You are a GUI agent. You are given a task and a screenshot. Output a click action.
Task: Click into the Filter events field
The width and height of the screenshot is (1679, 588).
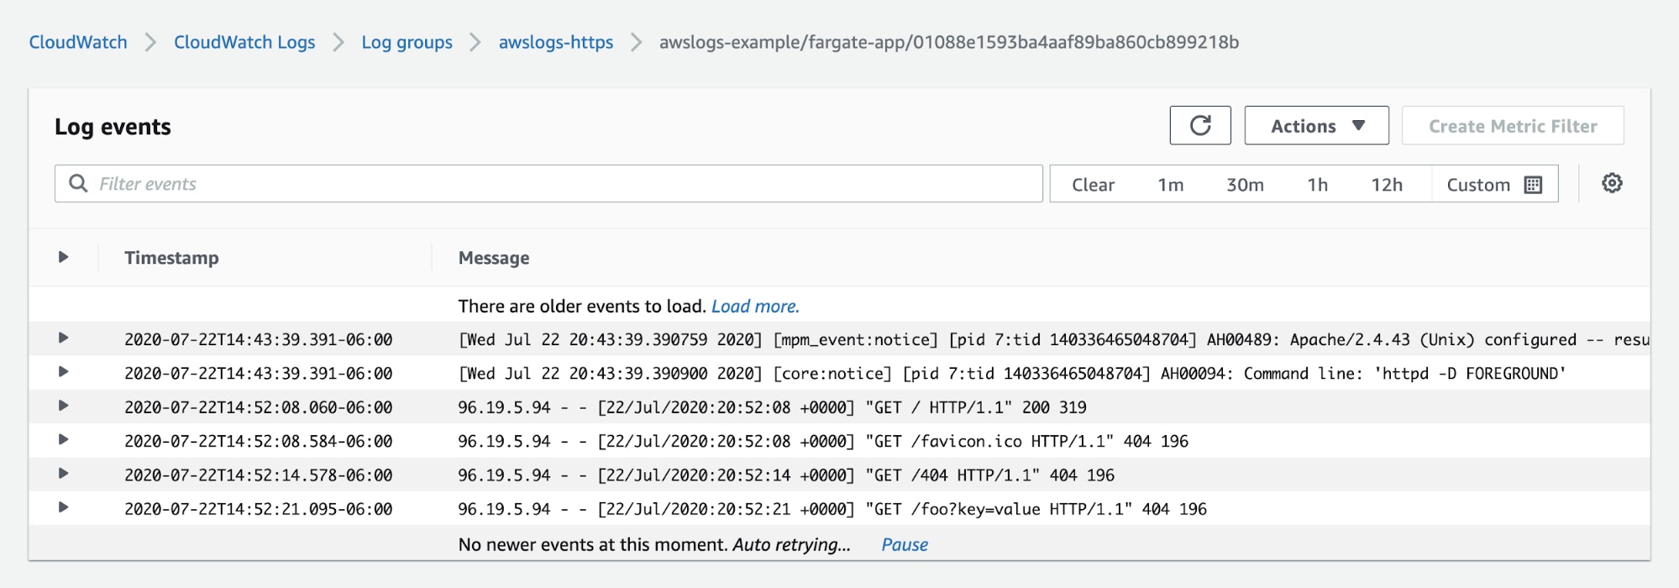click(x=548, y=183)
